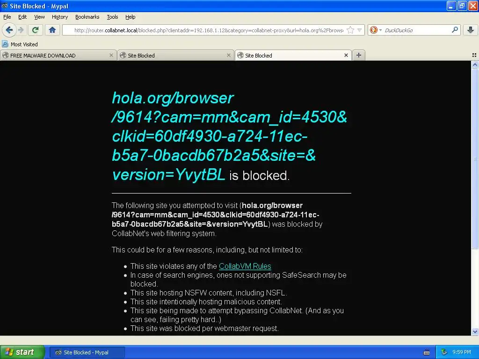Open the History menu

(x=59, y=17)
